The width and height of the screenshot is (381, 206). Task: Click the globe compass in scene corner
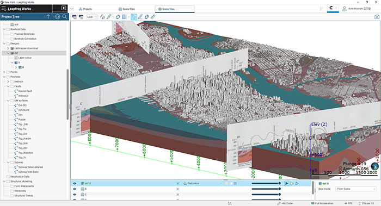(374, 166)
